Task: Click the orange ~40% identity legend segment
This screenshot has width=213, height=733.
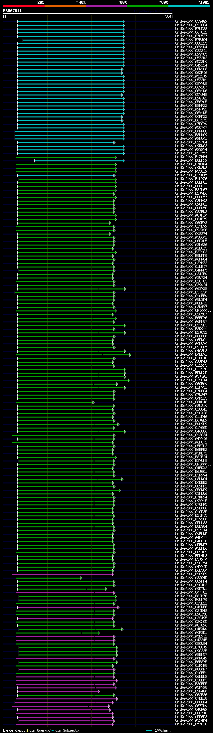Action: (65, 6)
